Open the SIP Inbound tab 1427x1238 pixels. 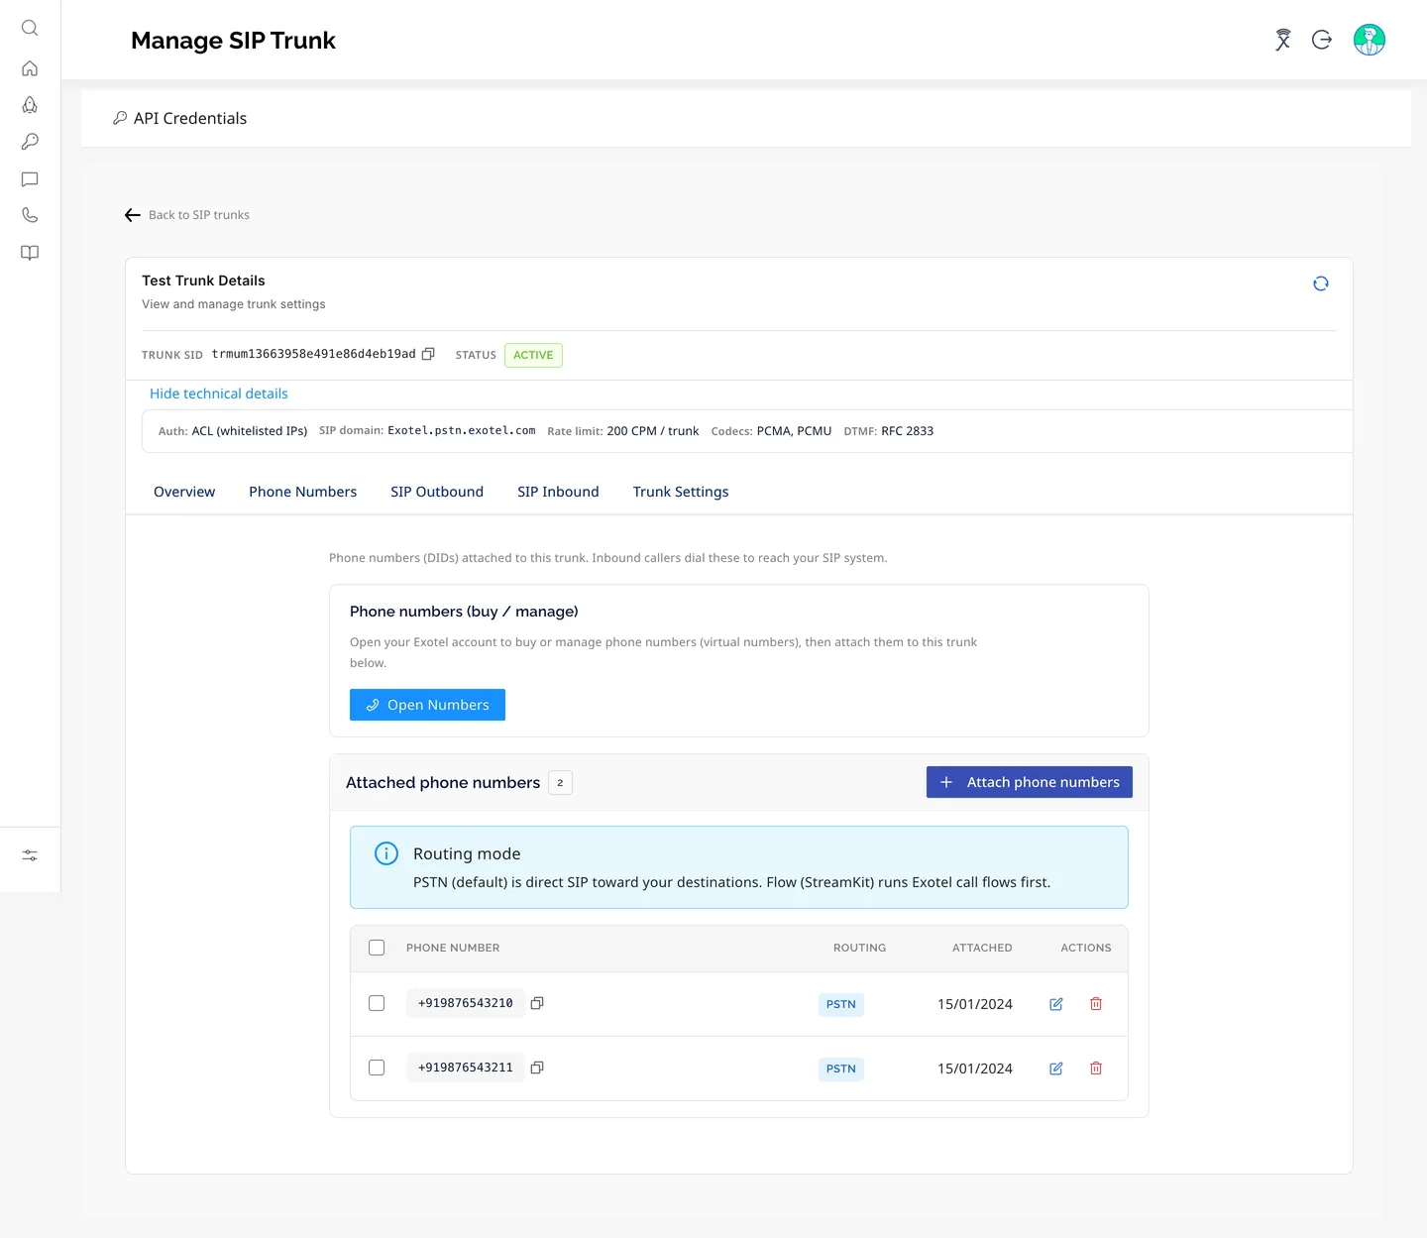(x=558, y=492)
